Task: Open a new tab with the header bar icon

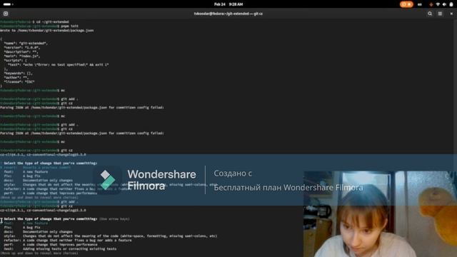Action: [6, 14]
